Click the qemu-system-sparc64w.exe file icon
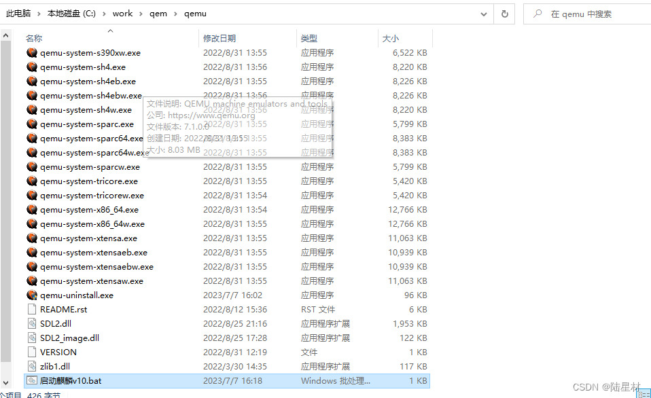Image resolution: width=651 pixels, height=398 pixels. (32, 152)
